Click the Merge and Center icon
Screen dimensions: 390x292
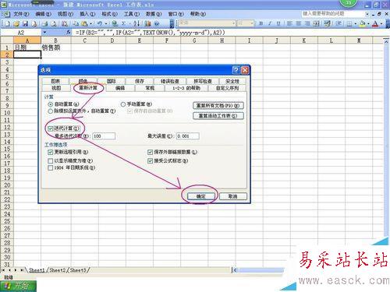(316, 23)
